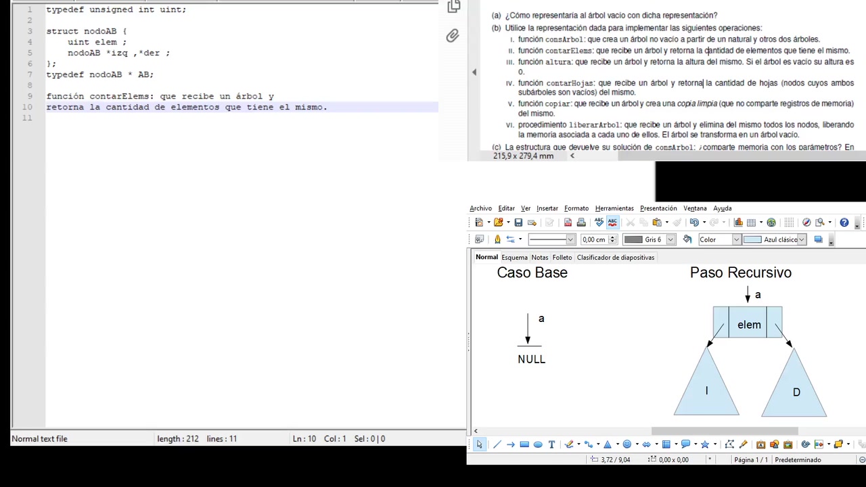Open the Insertar menu
The width and height of the screenshot is (866, 487).
click(x=547, y=208)
